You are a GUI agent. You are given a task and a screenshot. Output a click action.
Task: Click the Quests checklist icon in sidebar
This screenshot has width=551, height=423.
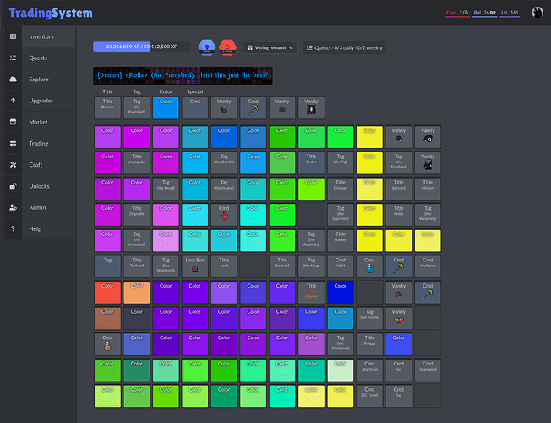tap(13, 58)
